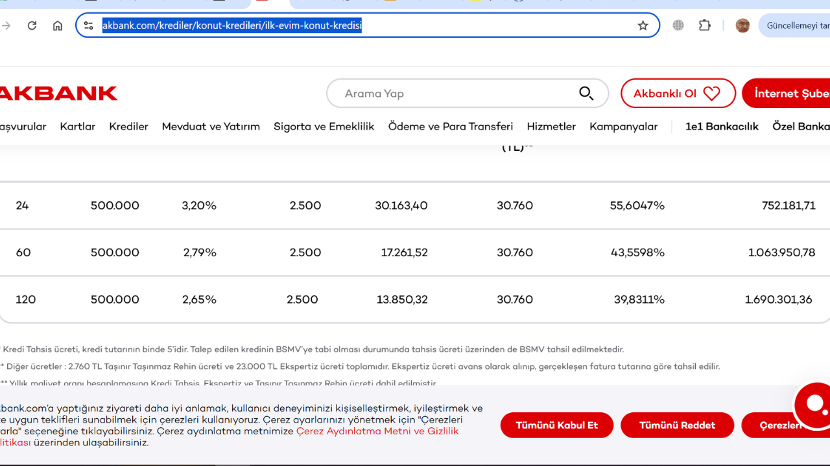Click the browser reload page icon
The width and height of the screenshot is (830, 466).
tap(32, 26)
